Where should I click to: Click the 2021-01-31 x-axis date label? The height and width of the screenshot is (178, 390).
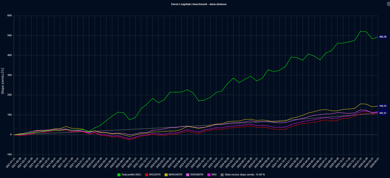10,162
